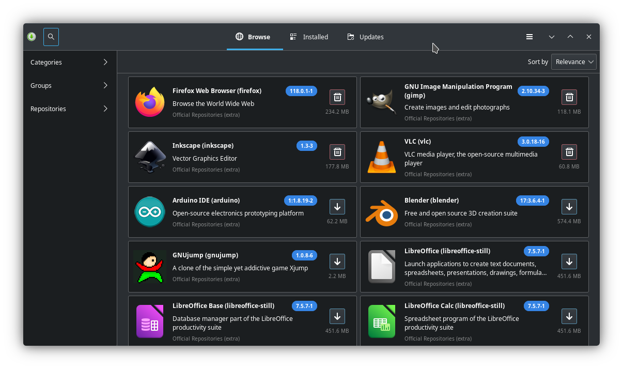
Task: Click the VLC traffic cone icon
Action: pos(382,157)
